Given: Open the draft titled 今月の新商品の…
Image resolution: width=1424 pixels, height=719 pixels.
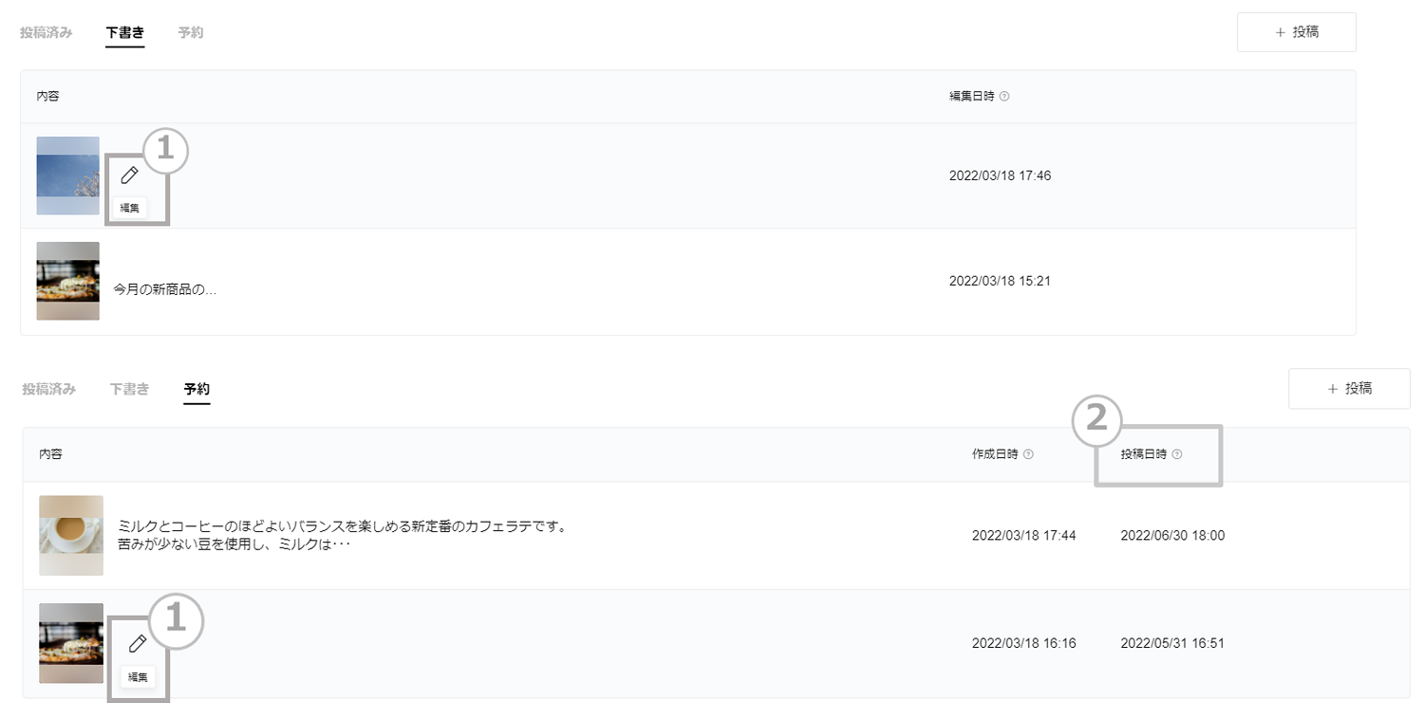Looking at the screenshot, I should click(x=165, y=290).
